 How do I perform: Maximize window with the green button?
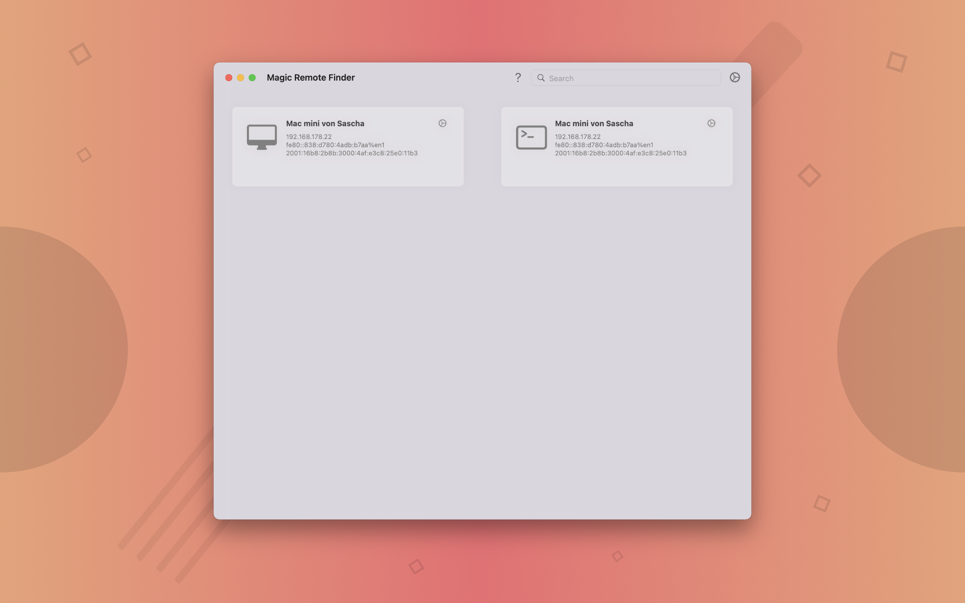[x=252, y=77]
